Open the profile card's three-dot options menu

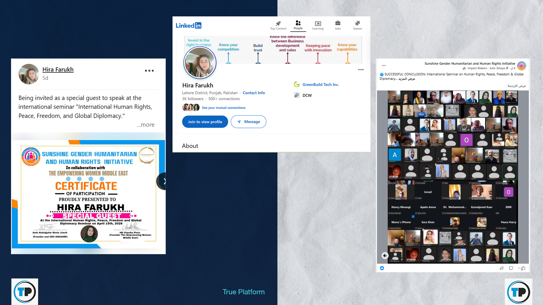pos(361,69)
